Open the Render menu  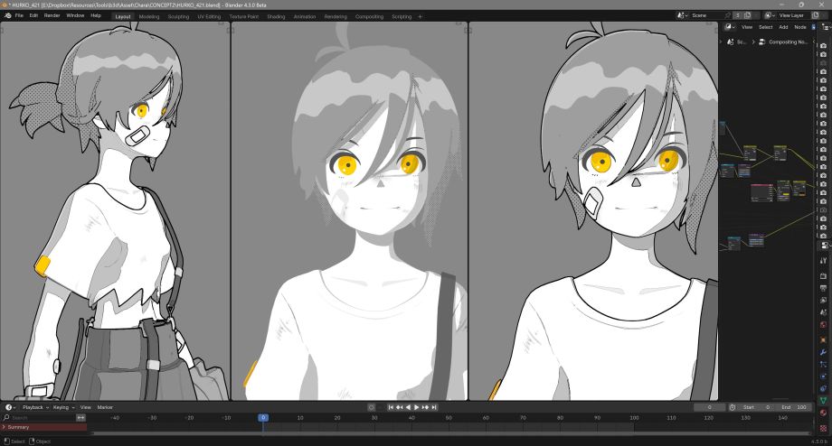tap(52, 15)
